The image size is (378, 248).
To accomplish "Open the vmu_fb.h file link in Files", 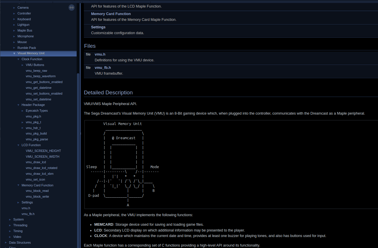I will point(103,68).
